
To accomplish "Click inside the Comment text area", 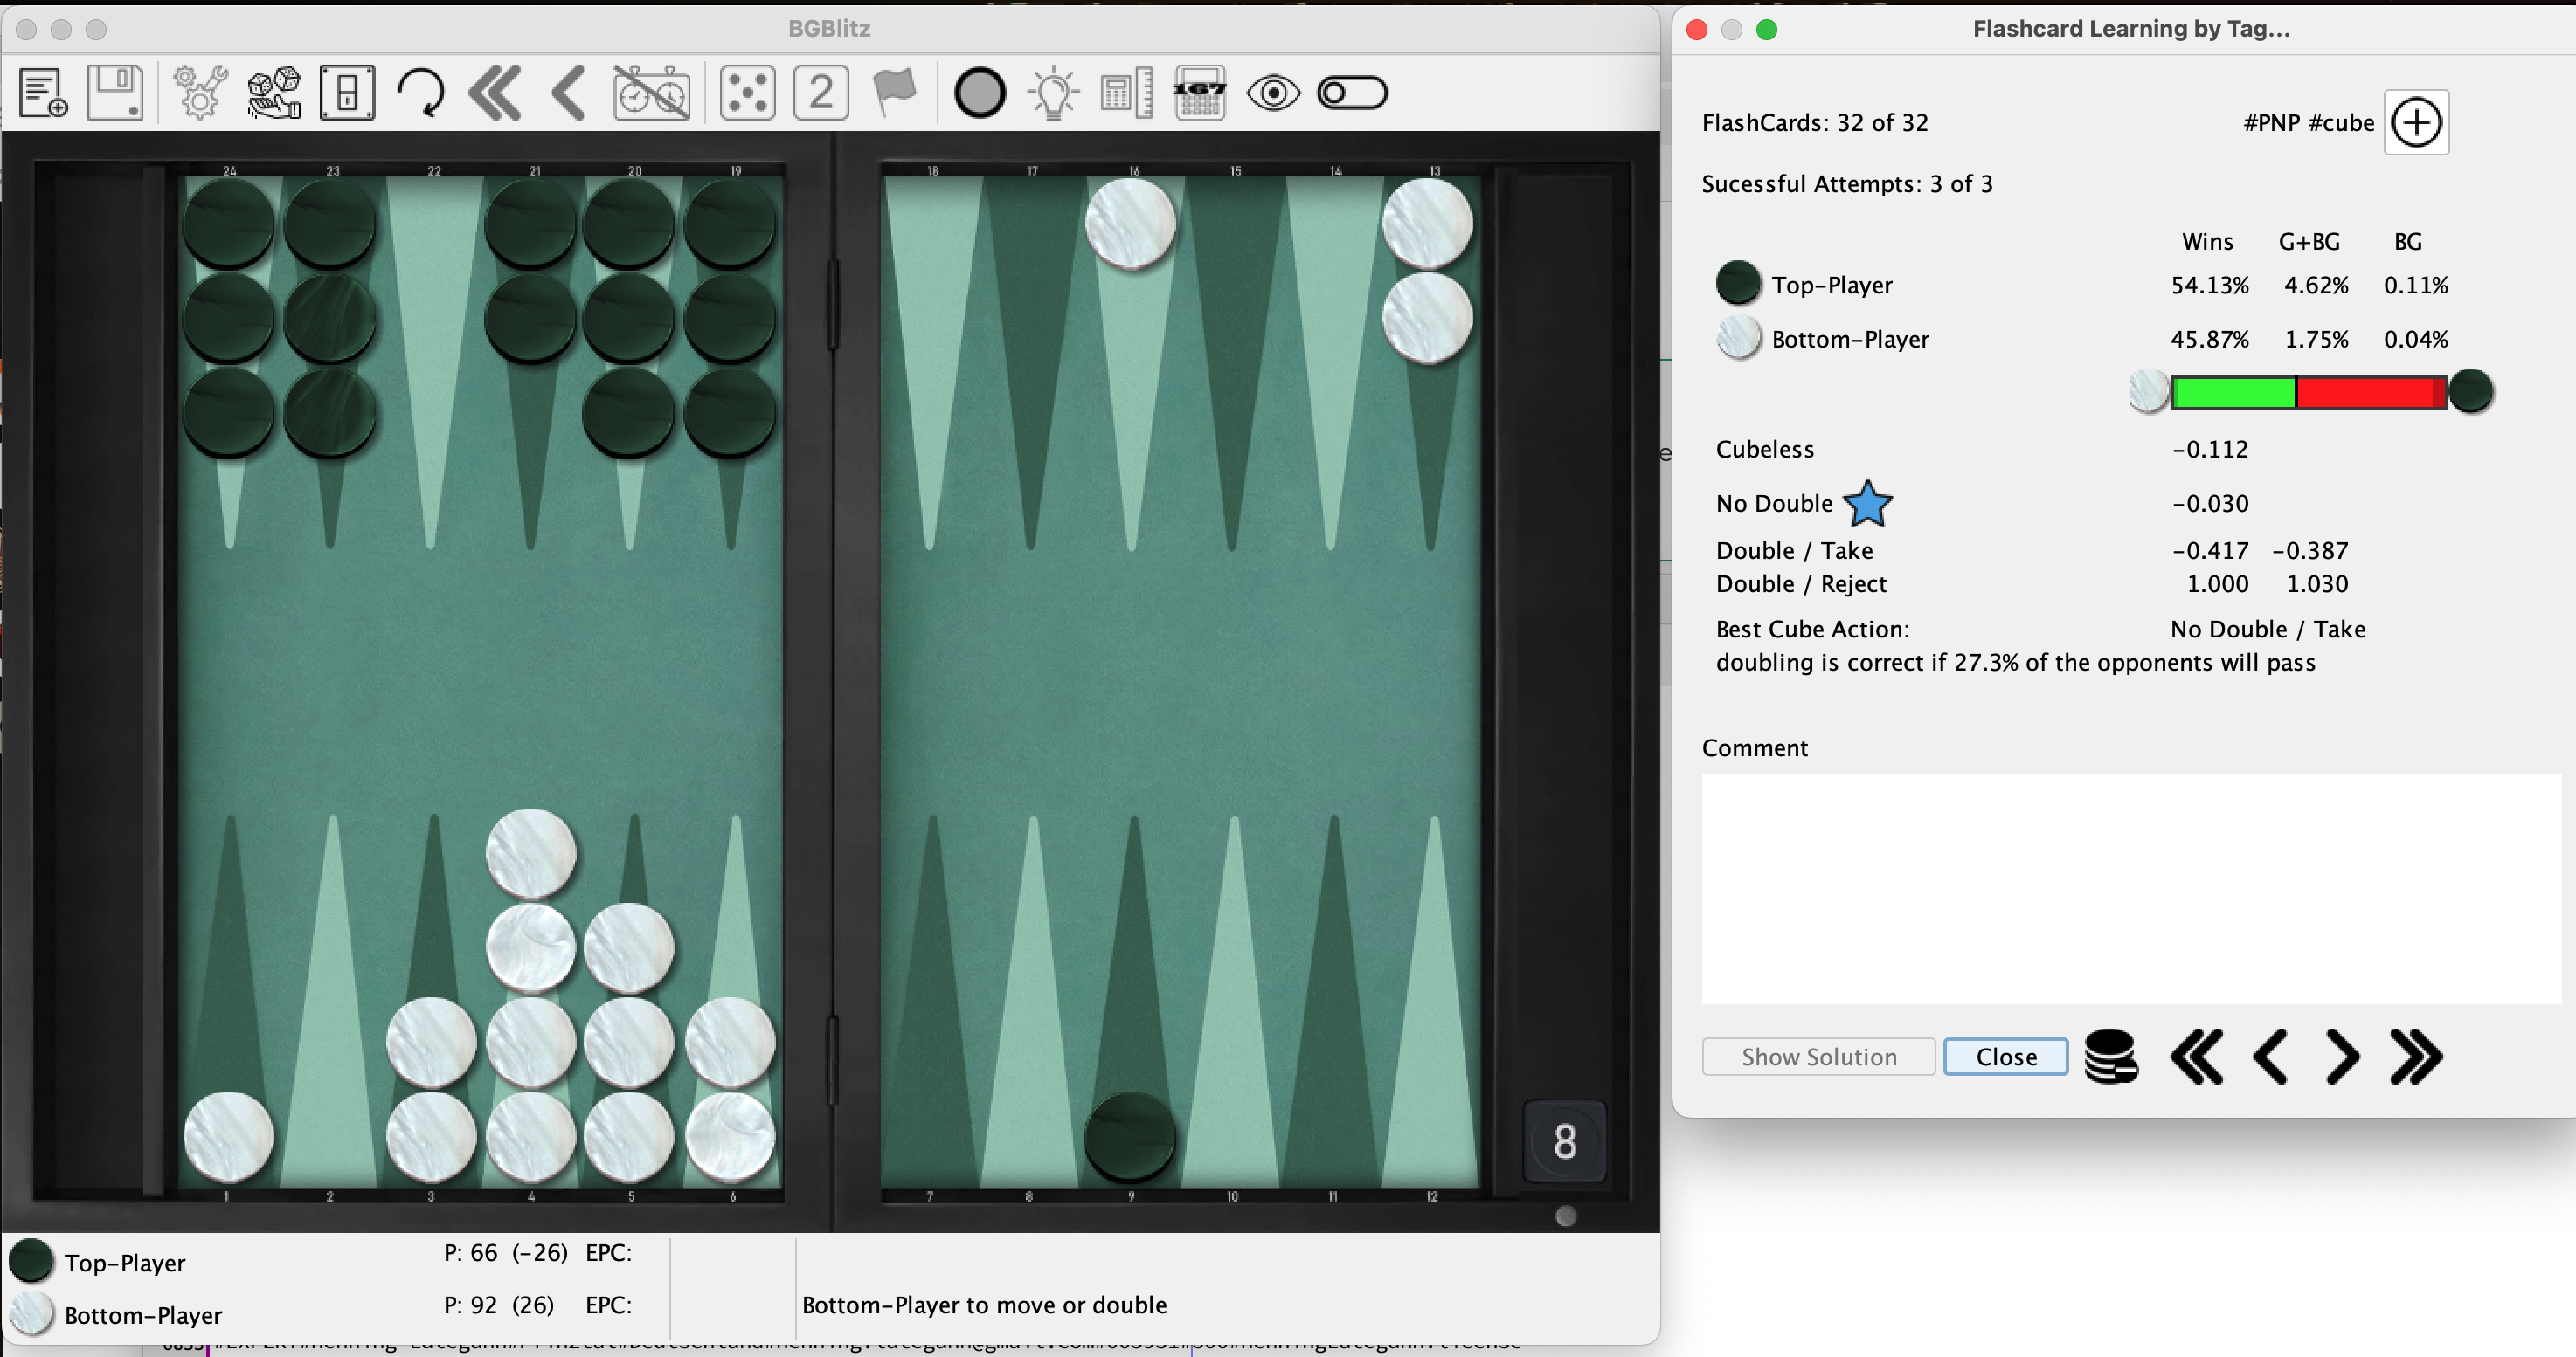I will tap(2130, 887).
